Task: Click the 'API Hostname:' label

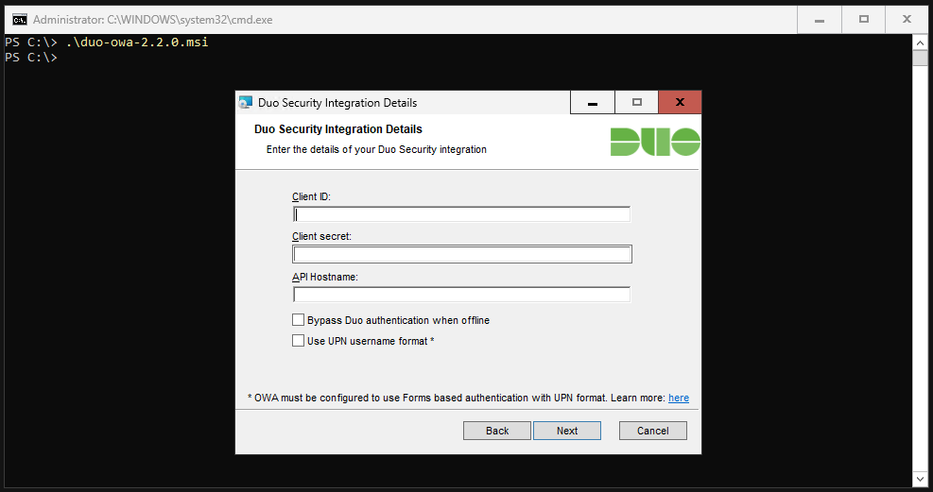Action: click(x=325, y=277)
